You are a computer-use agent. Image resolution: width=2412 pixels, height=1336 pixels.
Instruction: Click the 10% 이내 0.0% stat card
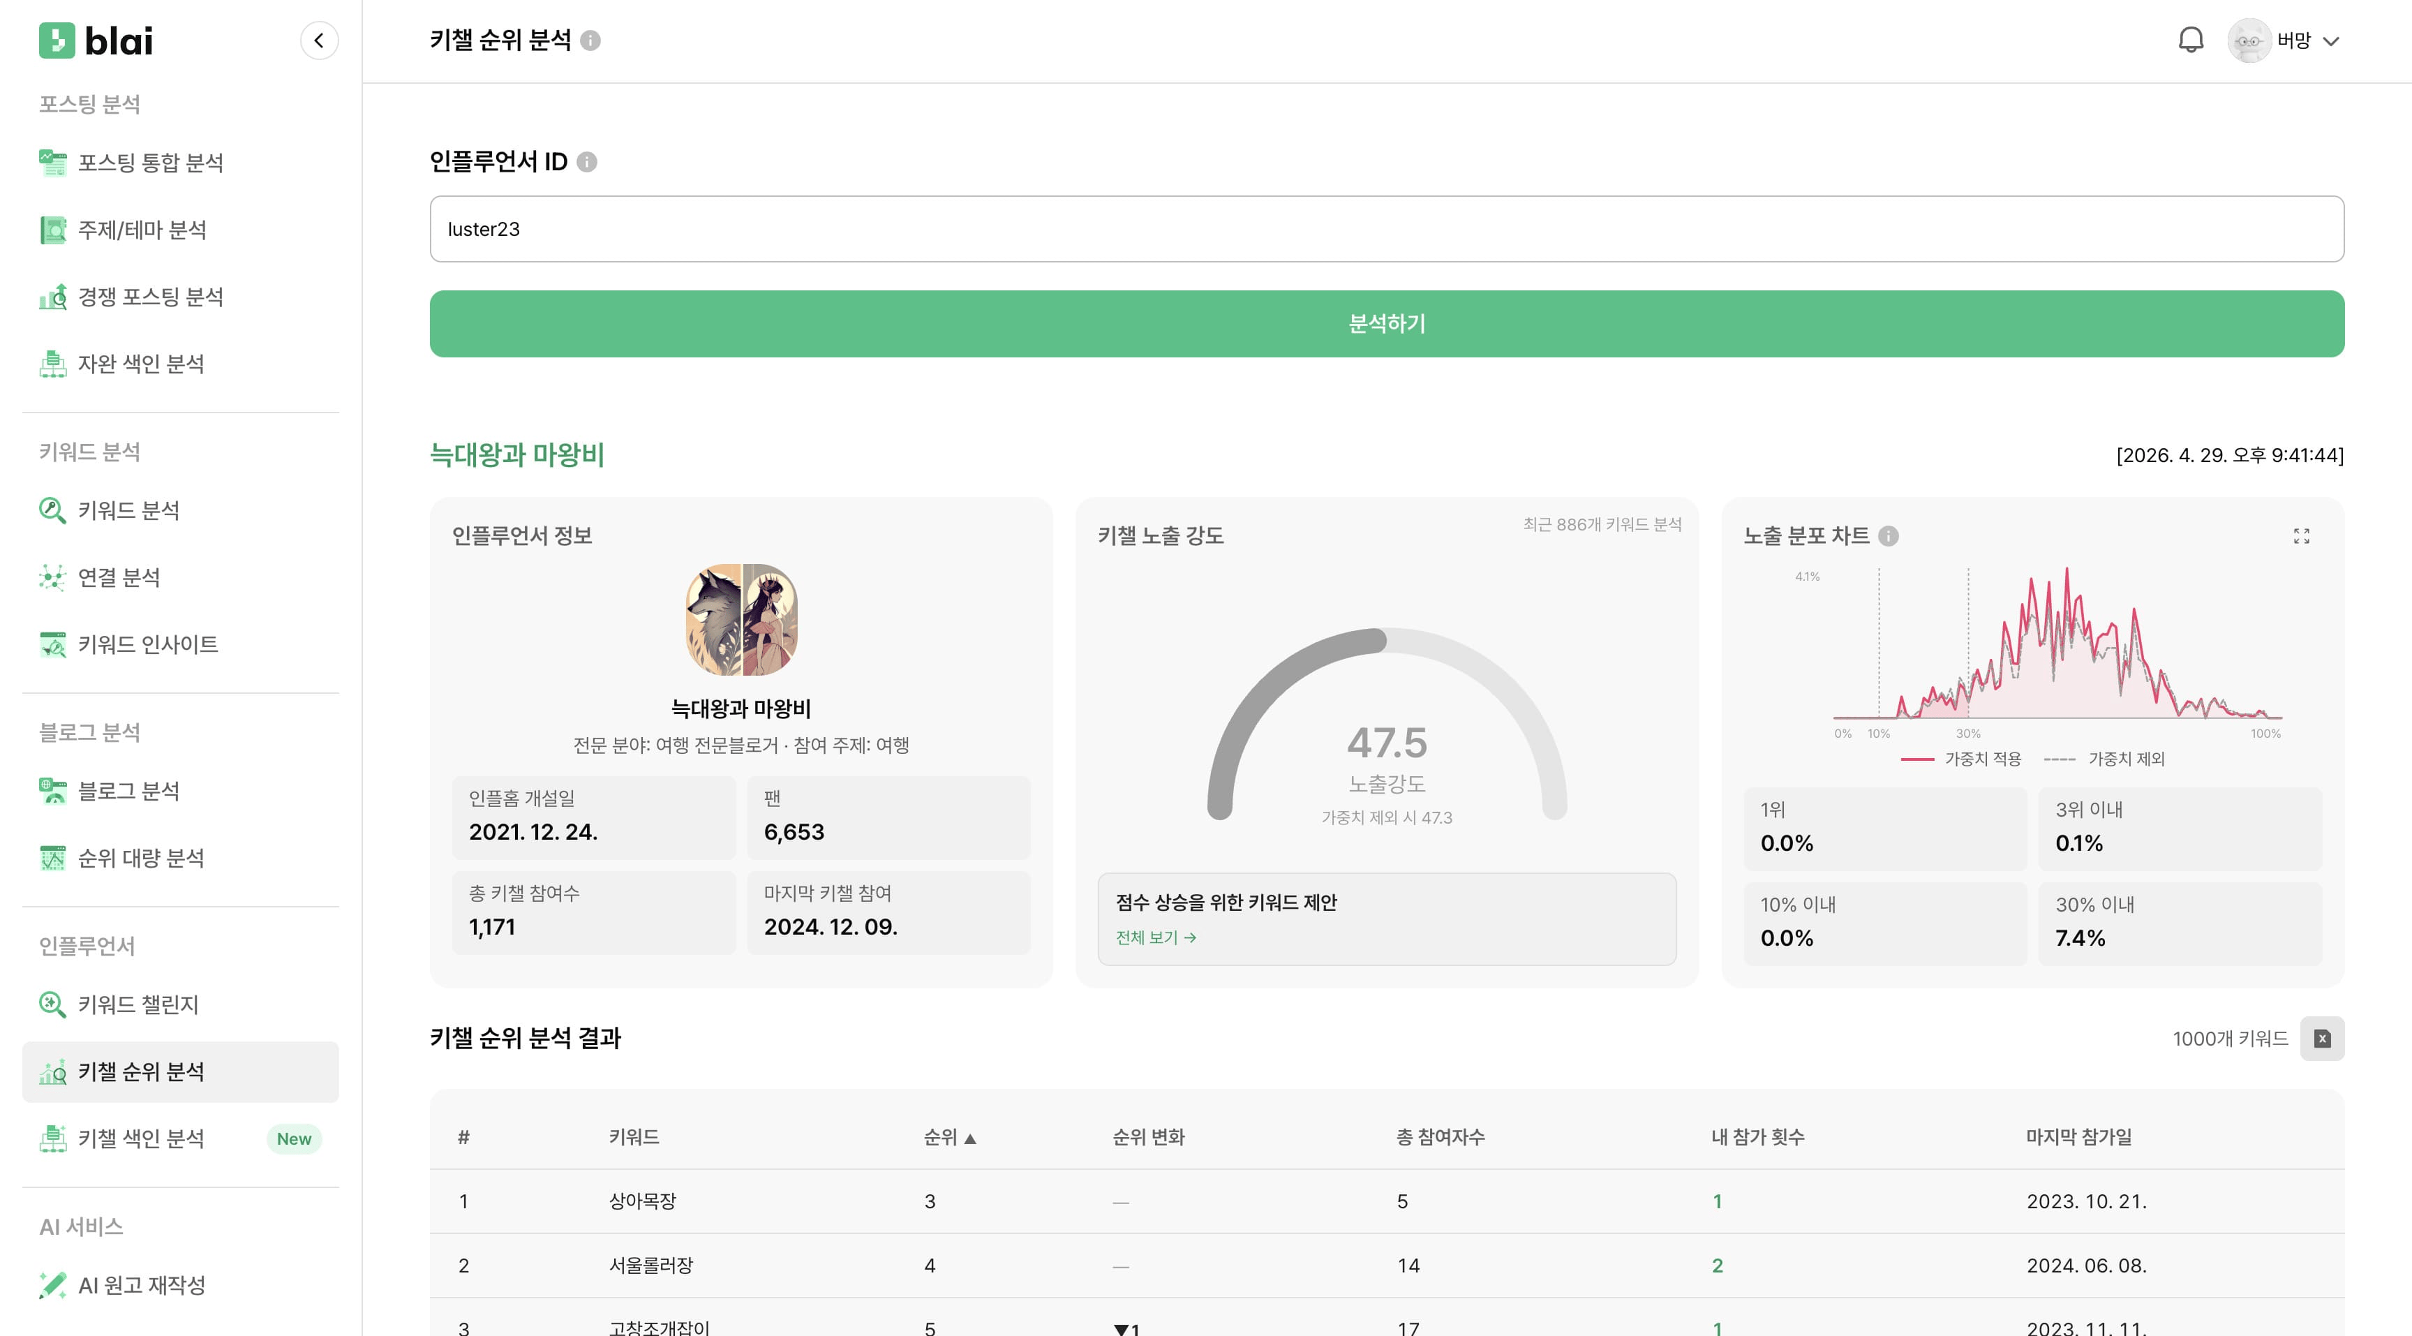(x=1885, y=924)
